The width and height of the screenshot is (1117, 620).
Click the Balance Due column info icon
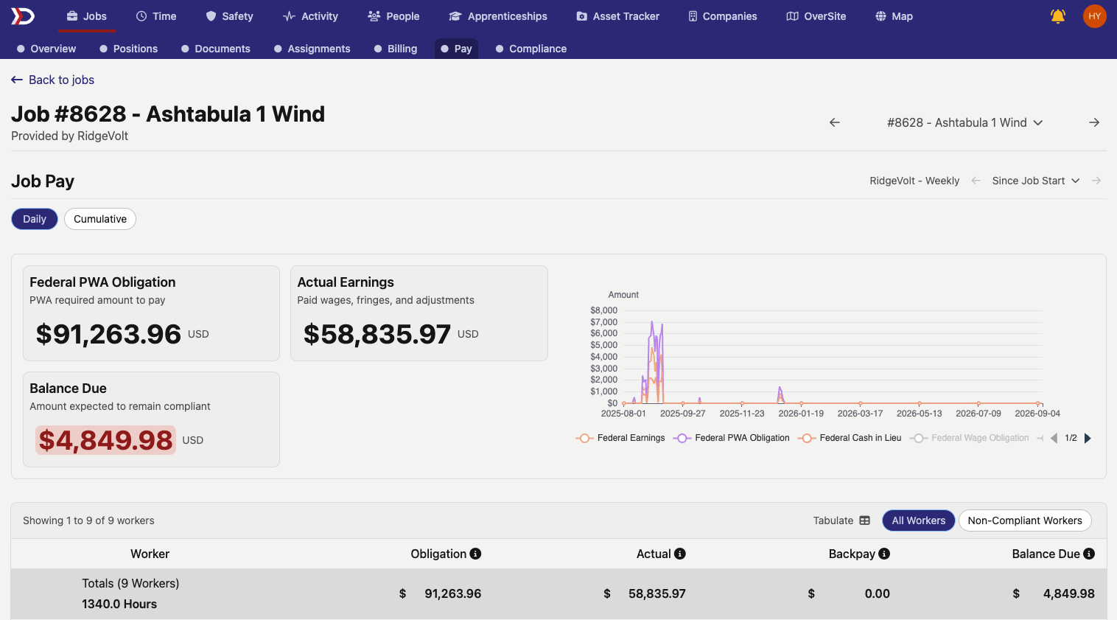pyautogui.click(x=1089, y=554)
